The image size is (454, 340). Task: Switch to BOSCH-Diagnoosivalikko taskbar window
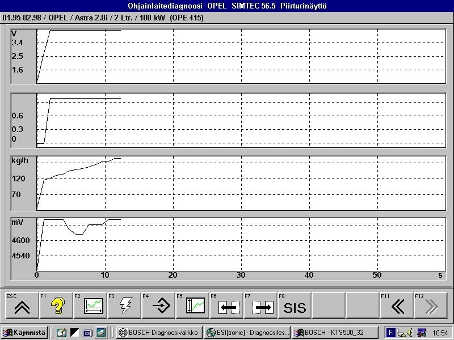click(x=159, y=333)
